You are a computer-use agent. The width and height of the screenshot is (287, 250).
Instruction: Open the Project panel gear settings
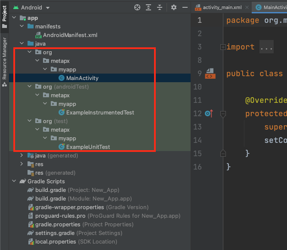[174, 7]
